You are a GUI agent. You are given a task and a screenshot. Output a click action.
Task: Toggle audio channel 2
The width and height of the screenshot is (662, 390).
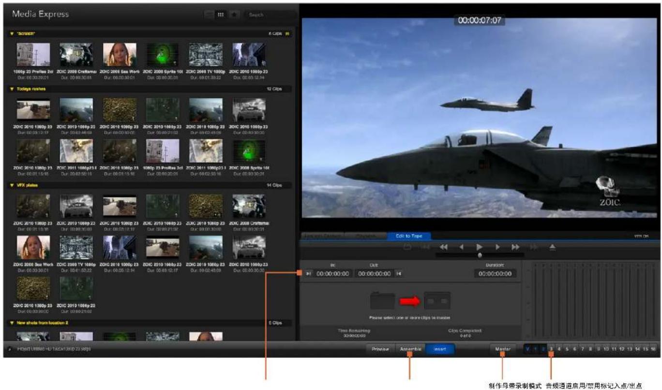pyautogui.click(x=543, y=349)
